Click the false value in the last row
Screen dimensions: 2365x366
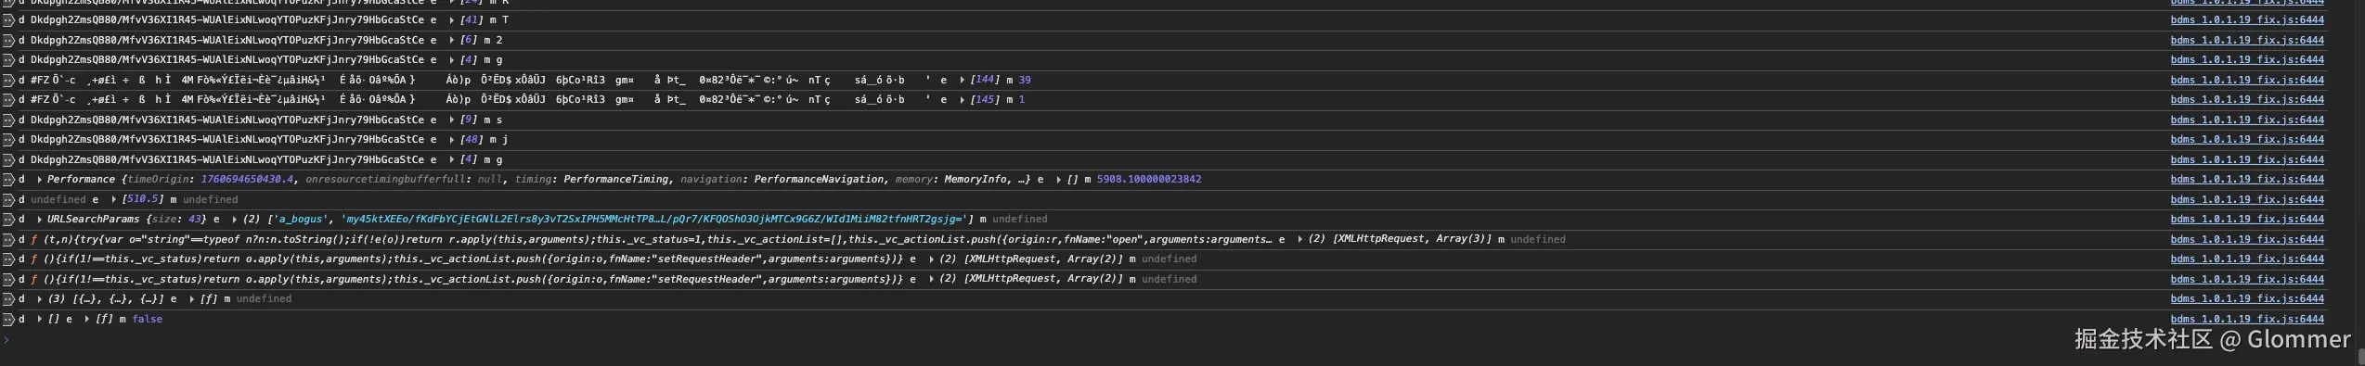click(x=147, y=319)
